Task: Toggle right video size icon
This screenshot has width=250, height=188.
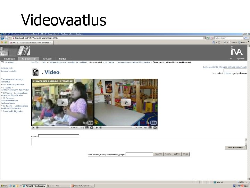Action: coord(150,127)
